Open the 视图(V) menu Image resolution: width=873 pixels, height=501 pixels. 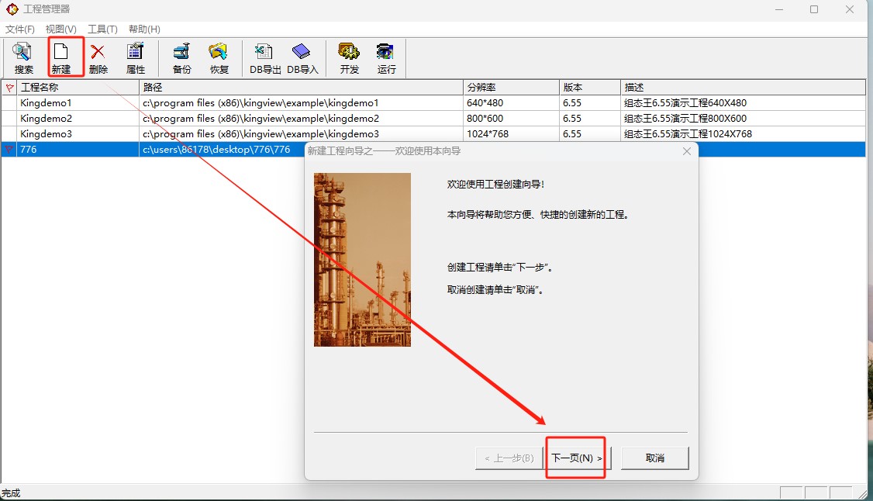[x=61, y=29]
